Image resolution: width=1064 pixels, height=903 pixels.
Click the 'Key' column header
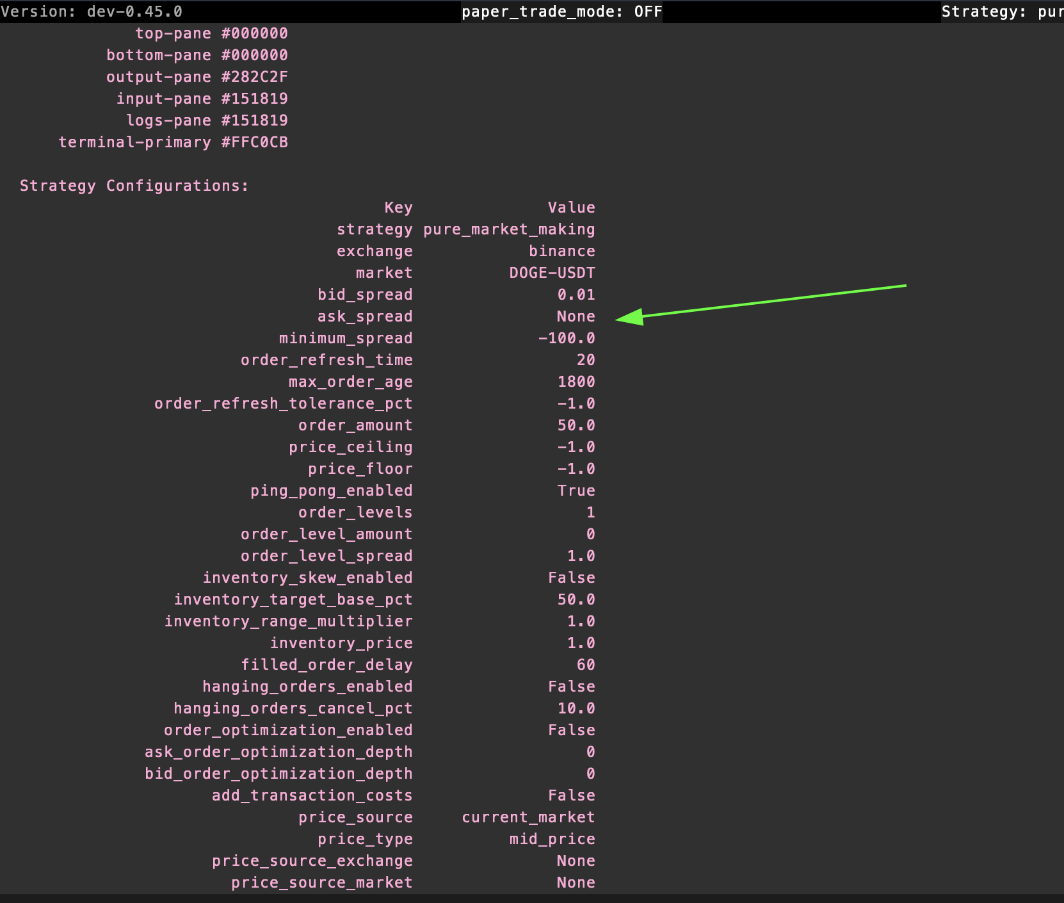pos(398,207)
